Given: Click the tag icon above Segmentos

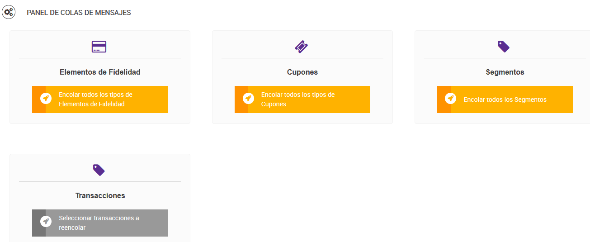Looking at the screenshot, I should coord(504,46).
